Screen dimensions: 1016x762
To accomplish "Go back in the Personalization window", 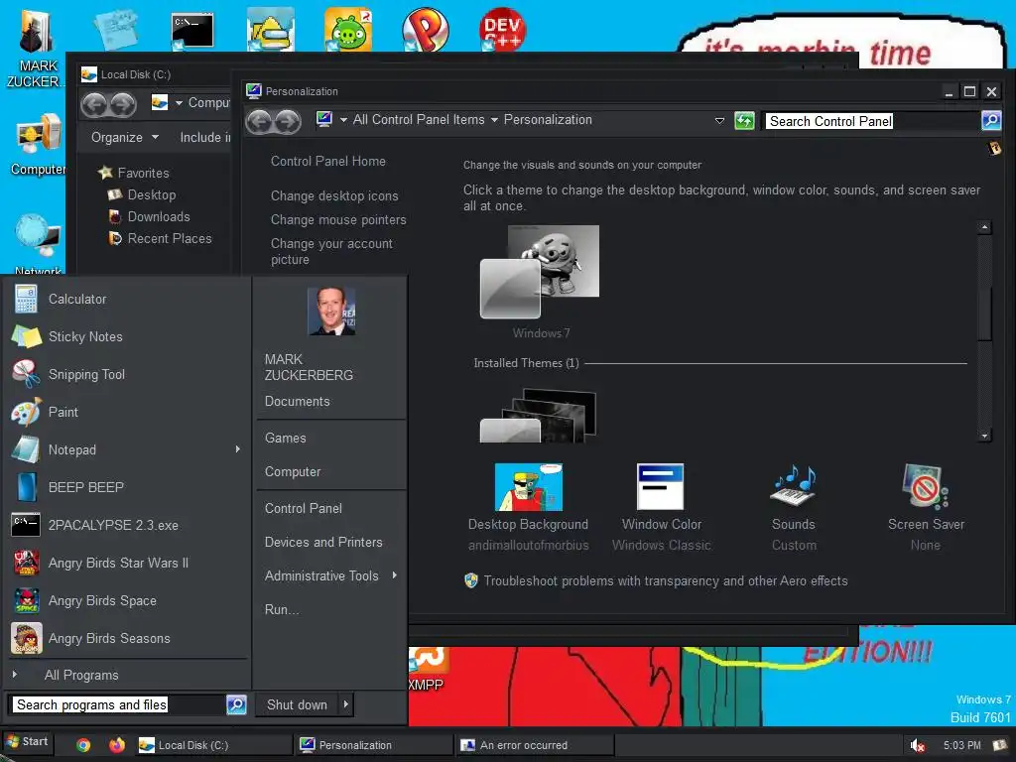I will [260, 121].
